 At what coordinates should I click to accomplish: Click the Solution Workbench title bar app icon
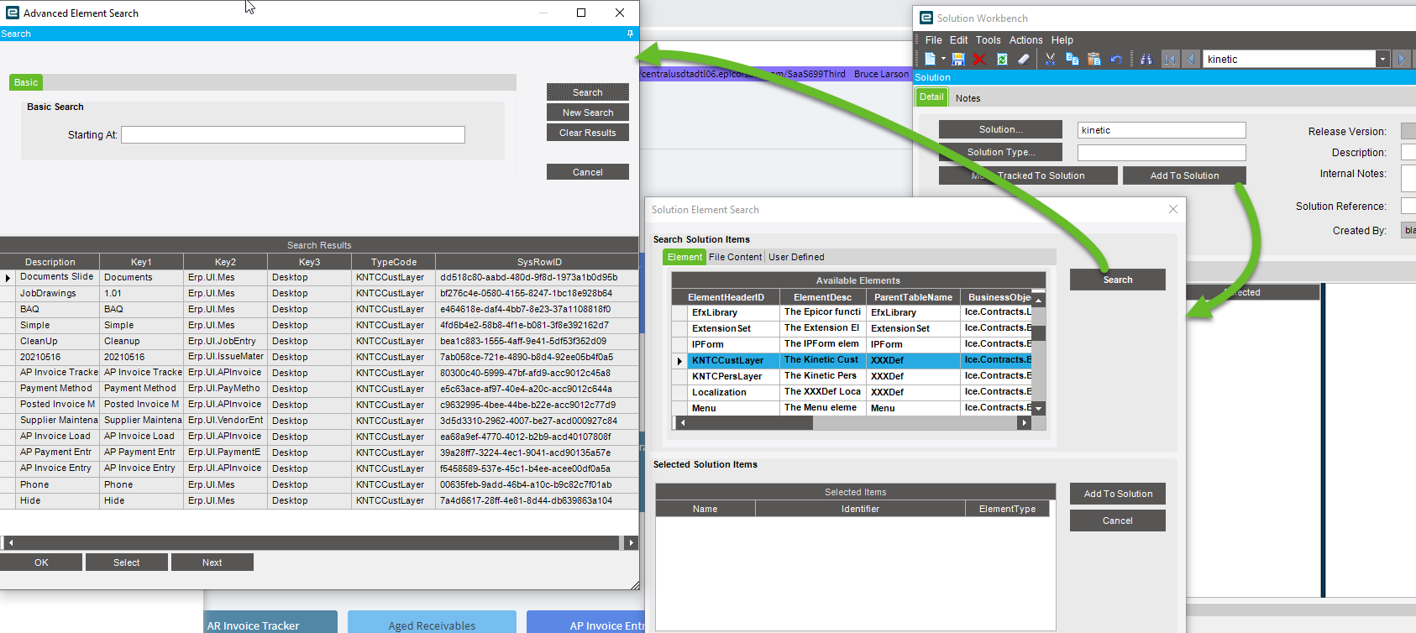pos(926,18)
